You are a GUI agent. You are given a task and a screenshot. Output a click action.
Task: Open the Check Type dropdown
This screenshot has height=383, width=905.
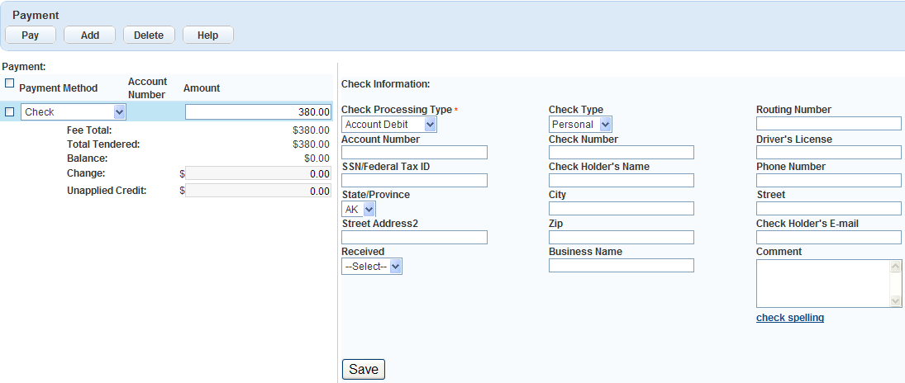pyautogui.click(x=580, y=125)
